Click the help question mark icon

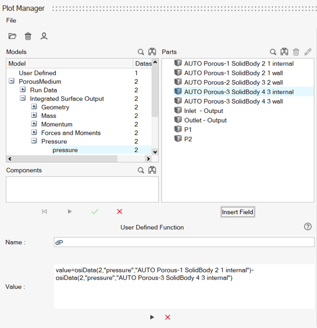tap(307, 227)
